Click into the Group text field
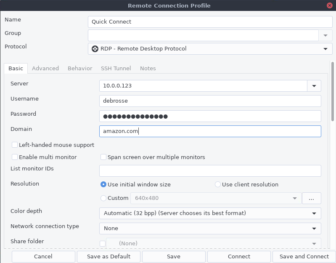The width and height of the screenshot is (336, 263). (x=203, y=35)
